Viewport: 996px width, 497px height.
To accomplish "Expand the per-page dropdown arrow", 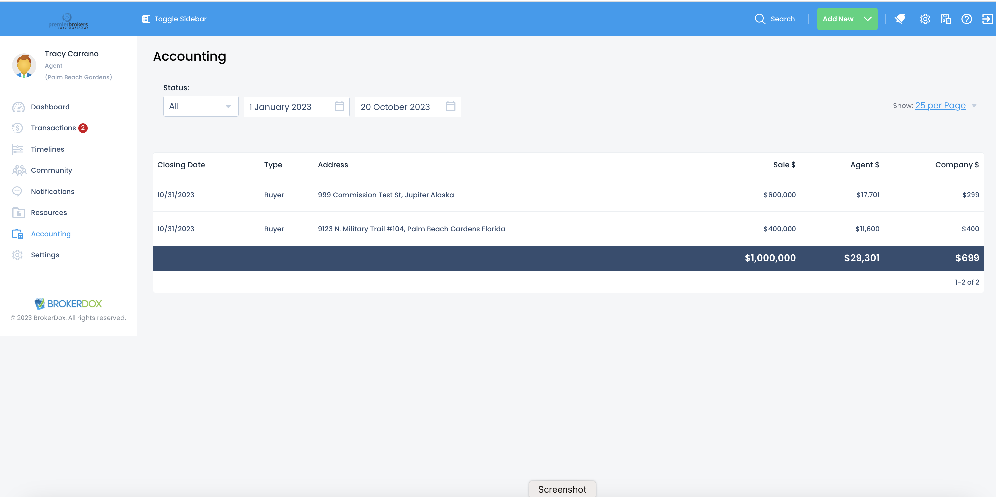I will (x=974, y=106).
